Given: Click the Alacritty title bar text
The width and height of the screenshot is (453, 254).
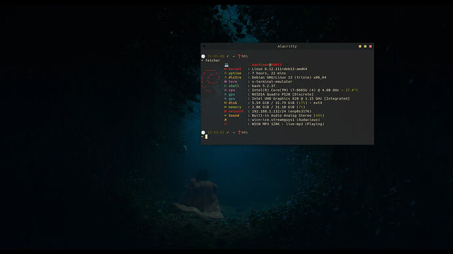Looking at the screenshot, I should pyautogui.click(x=287, y=46).
